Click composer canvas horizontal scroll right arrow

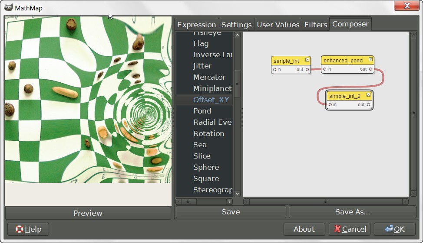pyautogui.click(x=405, y=201)
